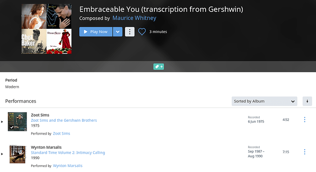Screen dimensions: 316x172
Task: Open the Wynton Marsalis performer link
Action: coord(68,166)
